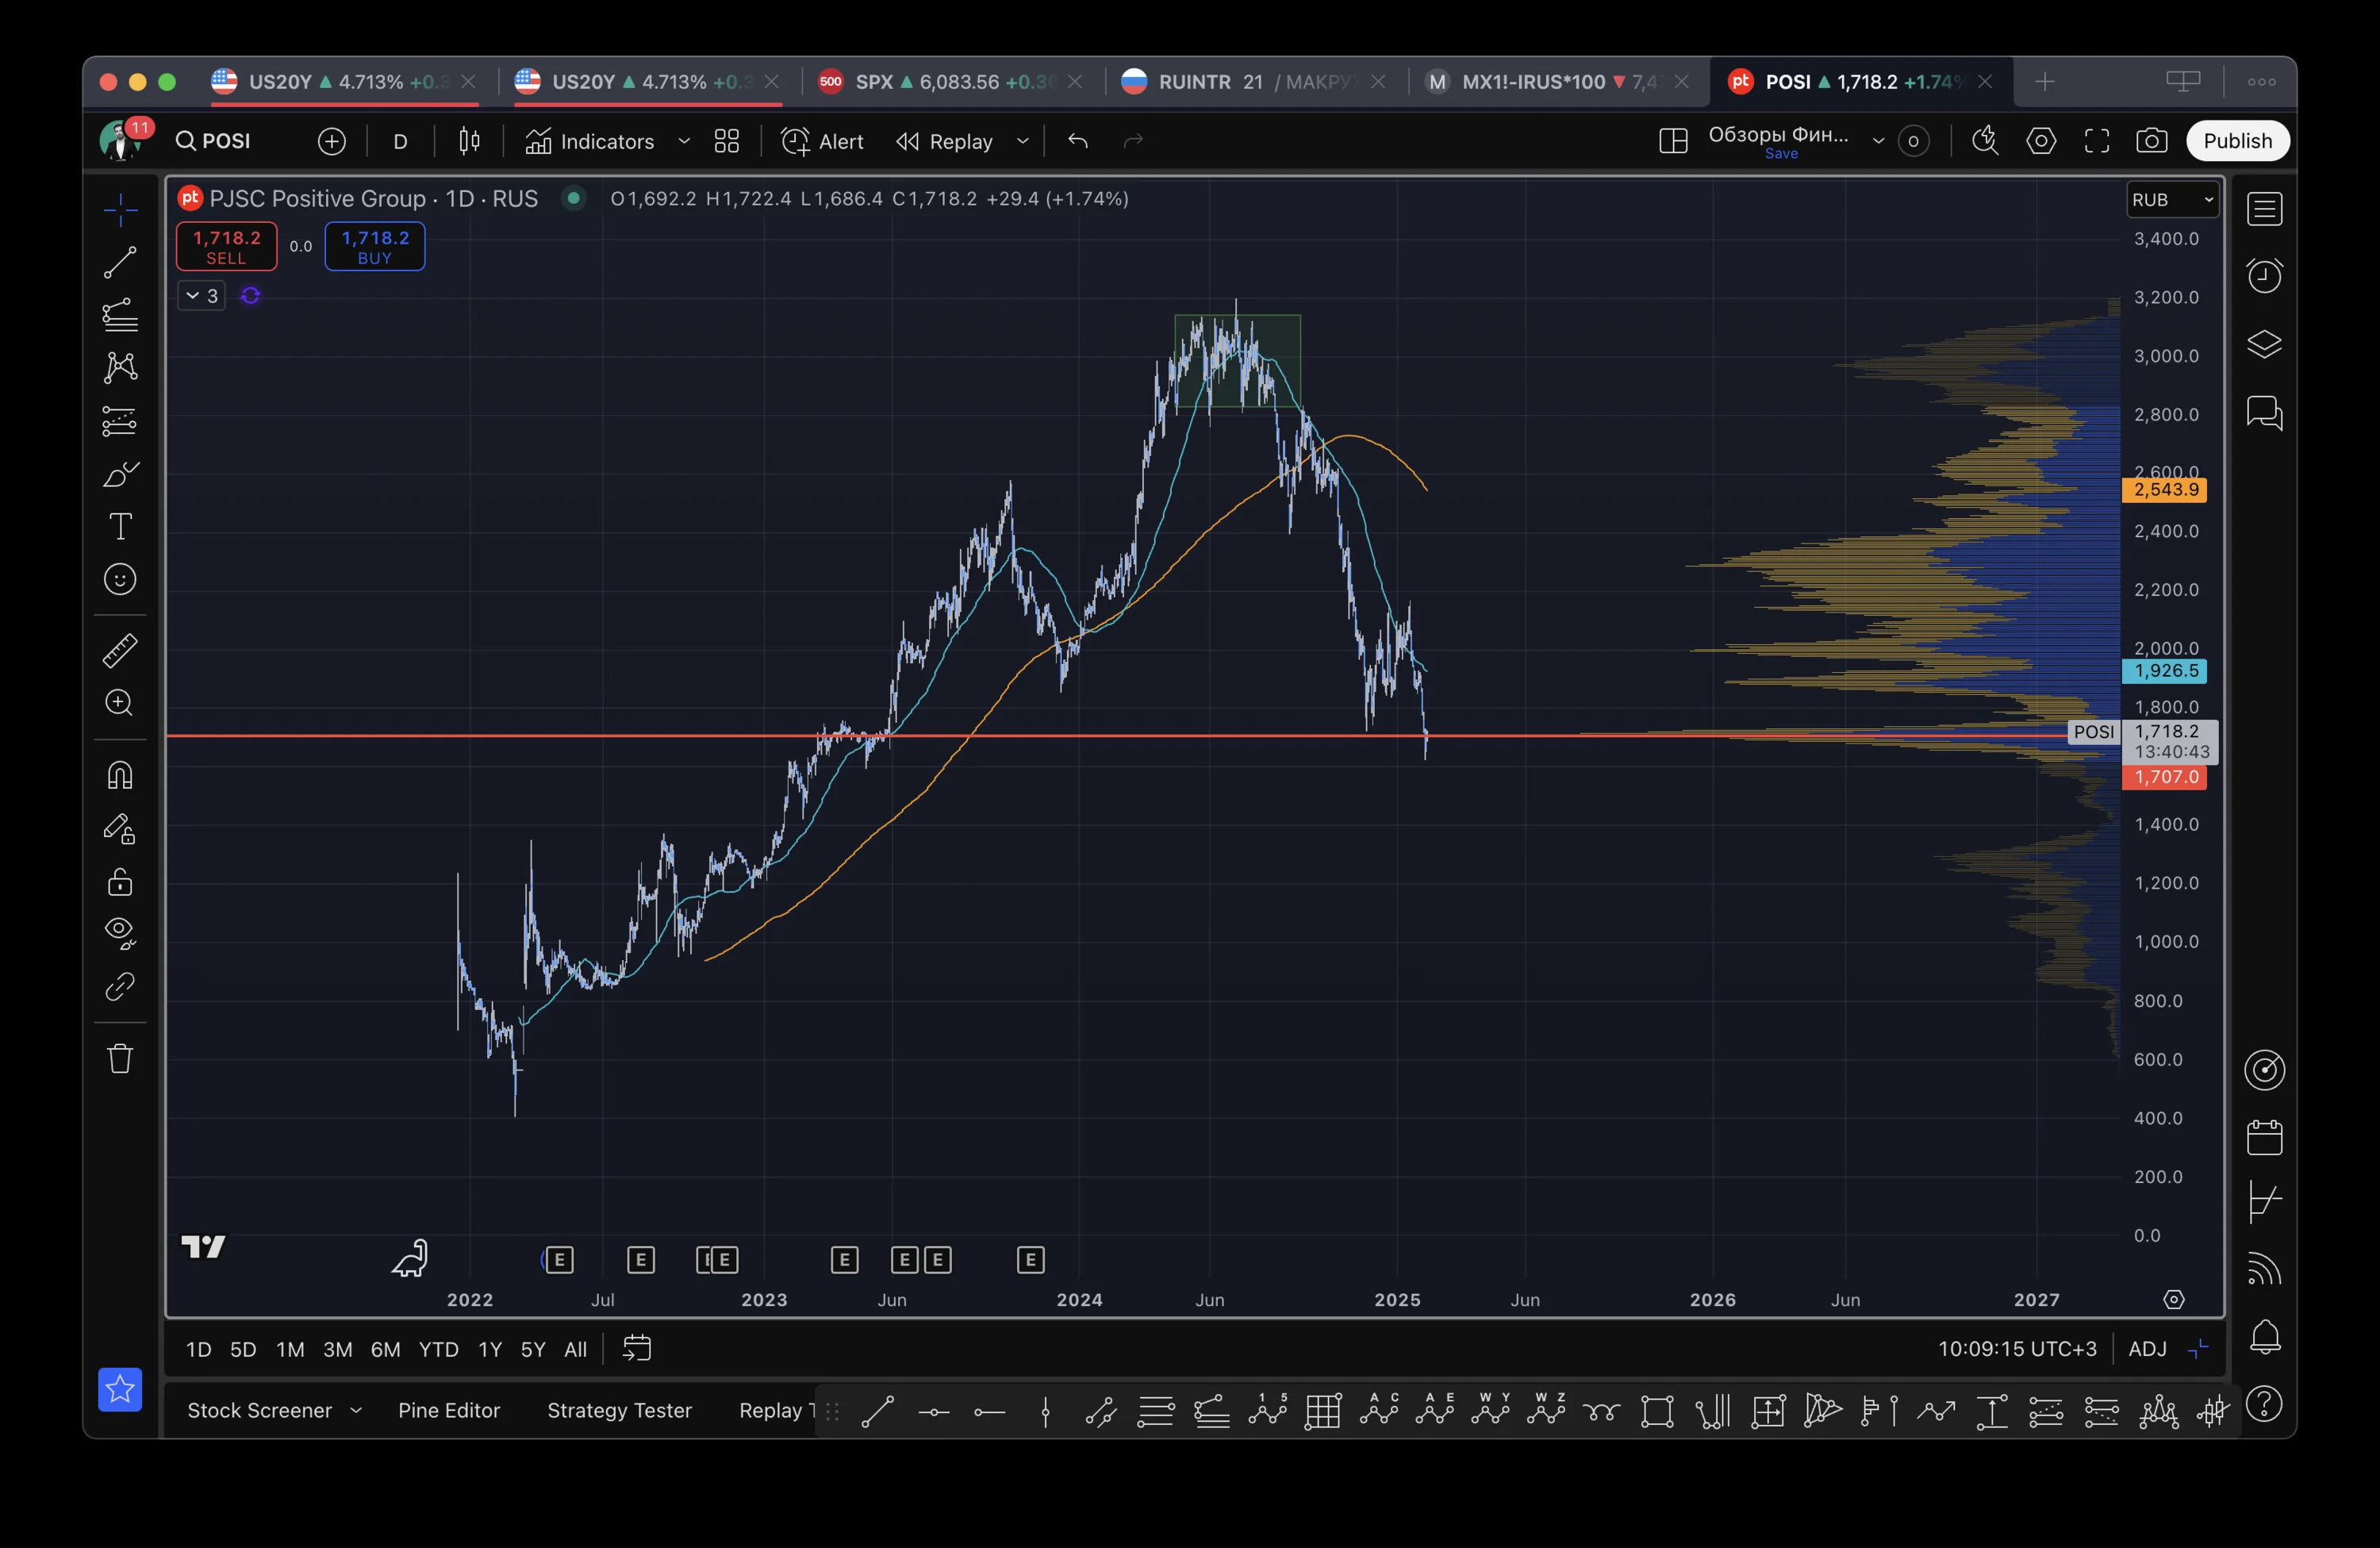Set the chart range to YTD
The height and width of the screenshot is (1548, 2380).
pyautogui.click(x=438, y=1349)
